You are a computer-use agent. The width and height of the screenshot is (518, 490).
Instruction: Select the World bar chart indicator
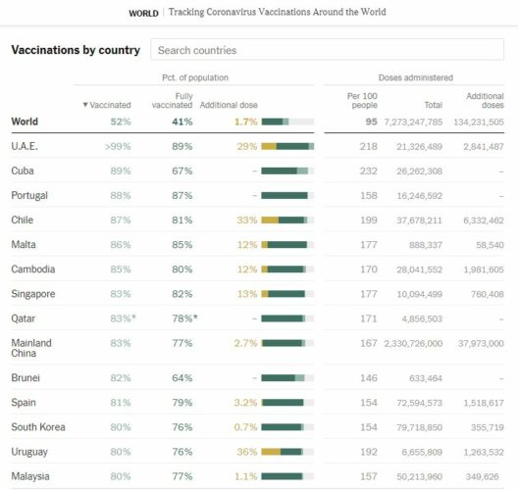pyautogui.click(x=287, y=122)
